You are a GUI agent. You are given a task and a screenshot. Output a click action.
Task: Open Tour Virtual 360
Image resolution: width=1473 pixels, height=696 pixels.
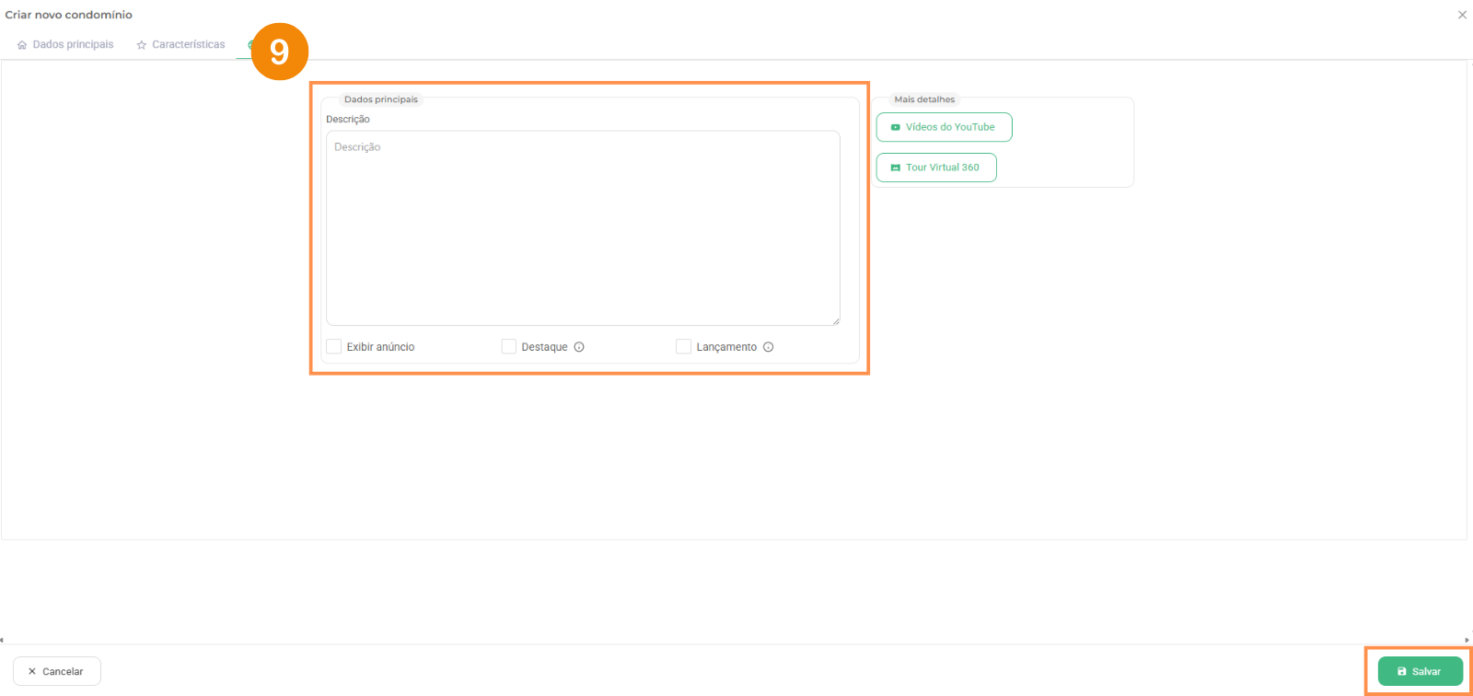(936, 168)
